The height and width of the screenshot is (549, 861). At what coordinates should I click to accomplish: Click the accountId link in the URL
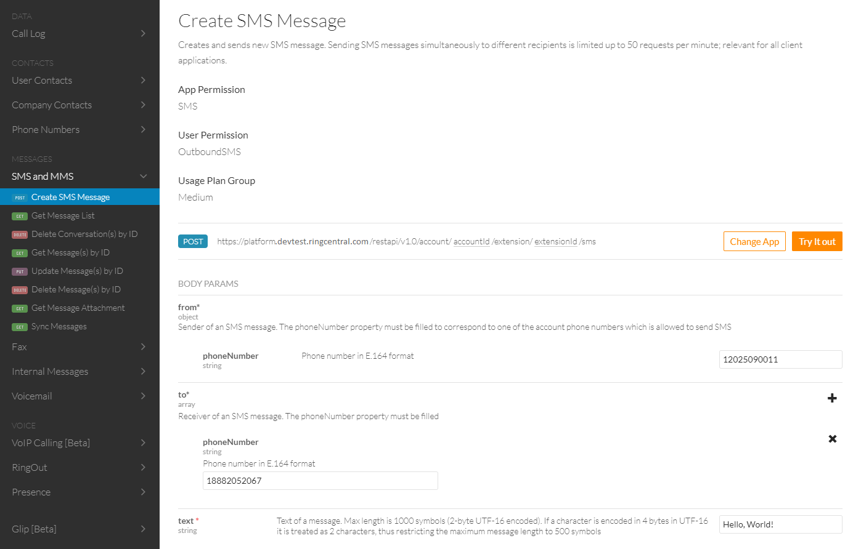pyautogui.click(x=471, y=241)
